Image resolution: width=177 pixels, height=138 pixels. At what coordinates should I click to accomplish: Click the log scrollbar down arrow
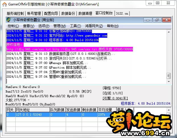[169, 82]
